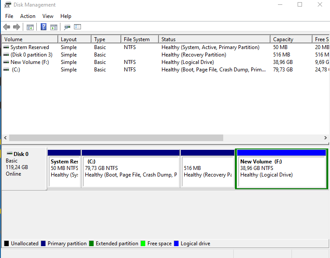
Task: Select the 516 MB Recovery partition block
Action: tap(207, 169)
